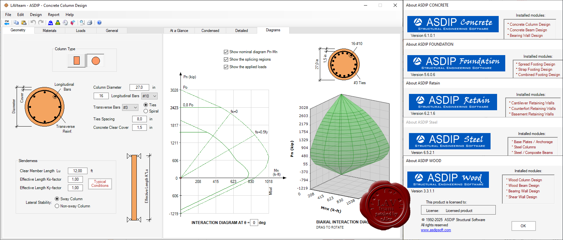The image size is (563, 240).
Task: Click the longitudinal bars count field
Action: pyautogui.click(x=101, y=96)
